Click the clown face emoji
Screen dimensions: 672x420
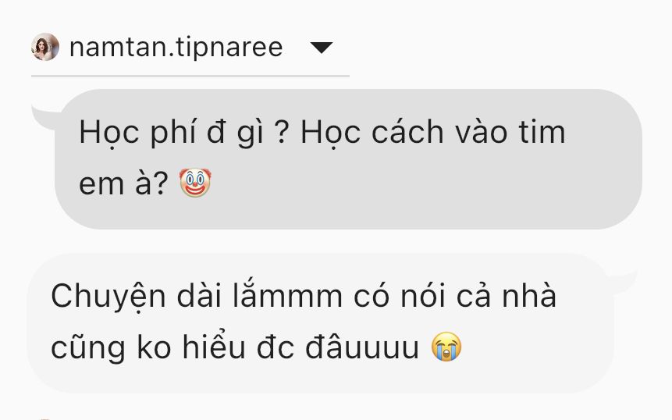tap(195, 183)
